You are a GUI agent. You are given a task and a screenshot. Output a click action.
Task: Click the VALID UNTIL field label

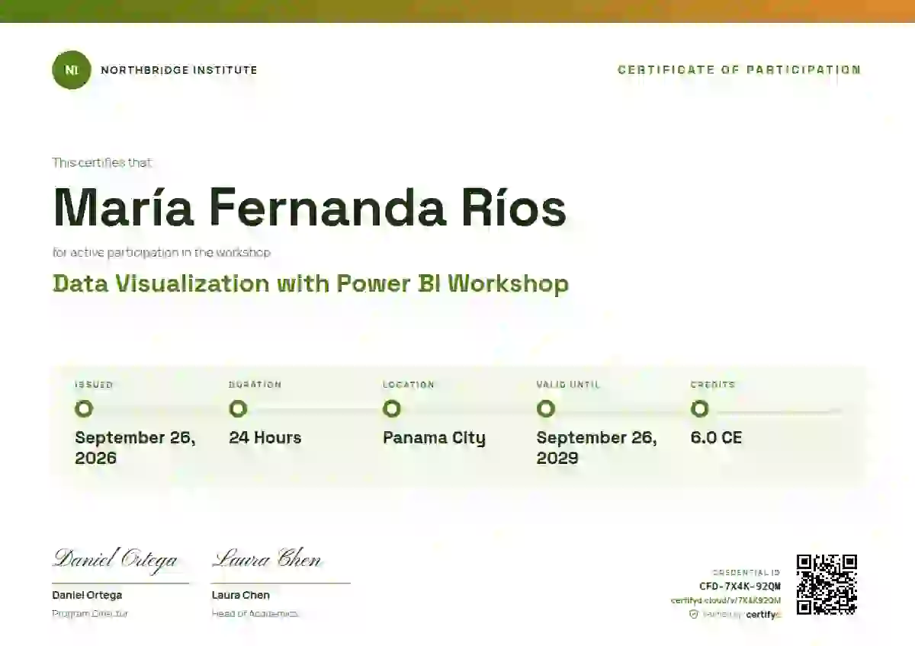point(568,385)
